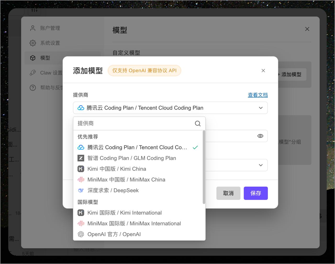Click the DeepSeek whale icon
The image size is (335, 264).
(81, 190)
